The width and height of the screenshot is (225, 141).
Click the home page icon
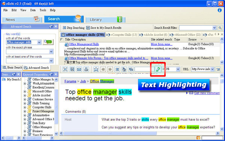pyautogui.click(x=124, y=69)
